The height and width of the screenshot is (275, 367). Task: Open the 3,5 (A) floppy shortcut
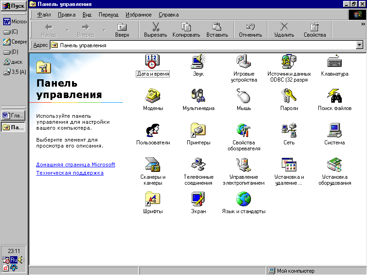(15, 72)
